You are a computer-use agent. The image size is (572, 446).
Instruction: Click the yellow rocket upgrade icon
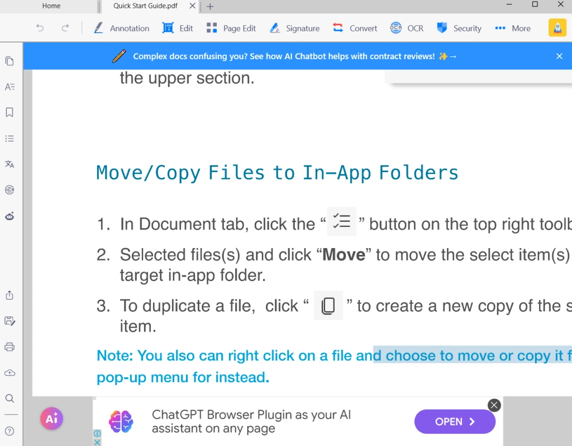[557, 28]
